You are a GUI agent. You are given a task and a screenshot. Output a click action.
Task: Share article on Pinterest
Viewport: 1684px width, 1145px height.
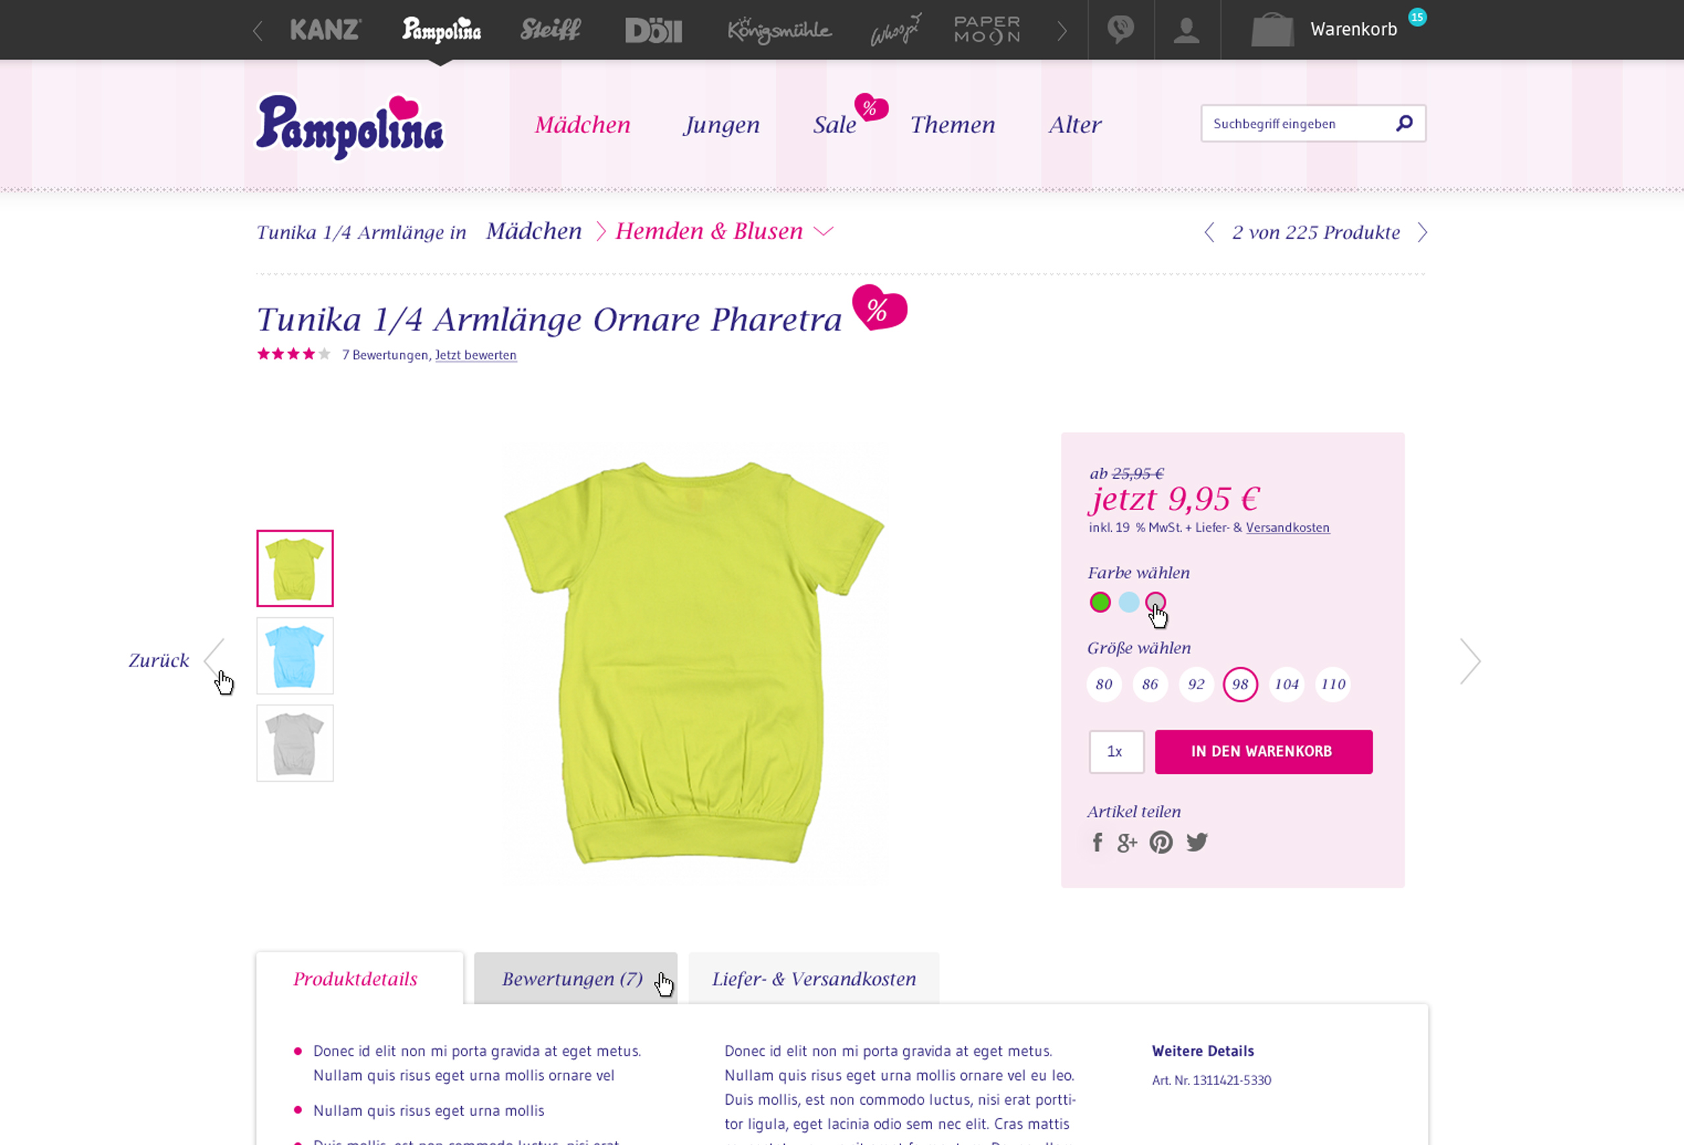[1161, 842]
